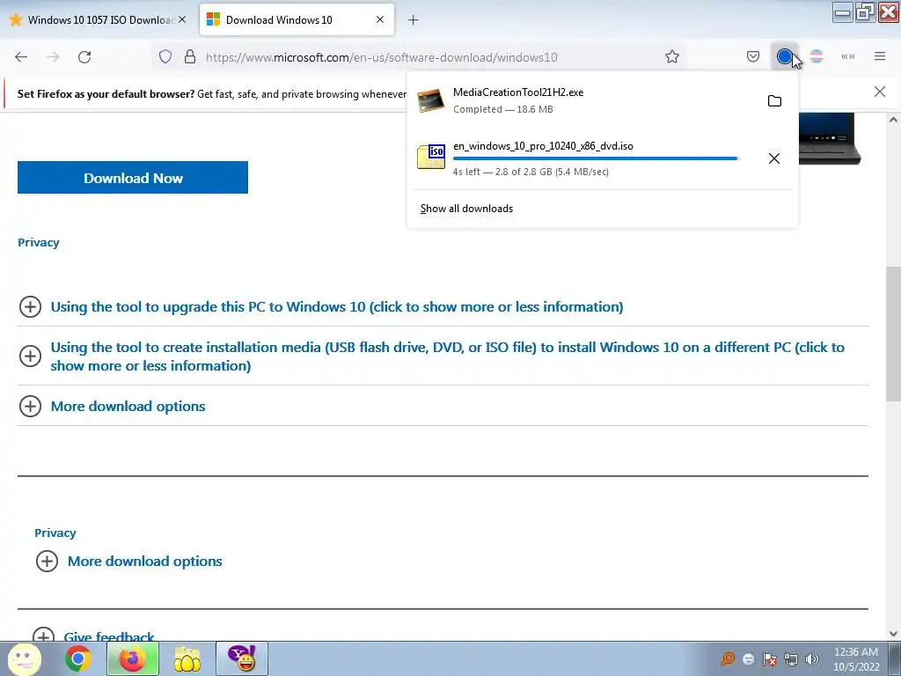
Task: Expand upgrade this PC to Windows 10 section
Action: pos(337,307)
